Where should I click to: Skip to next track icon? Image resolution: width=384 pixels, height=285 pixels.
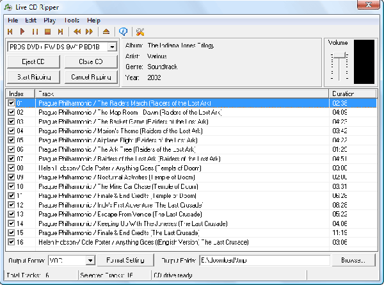pos(61,31)
